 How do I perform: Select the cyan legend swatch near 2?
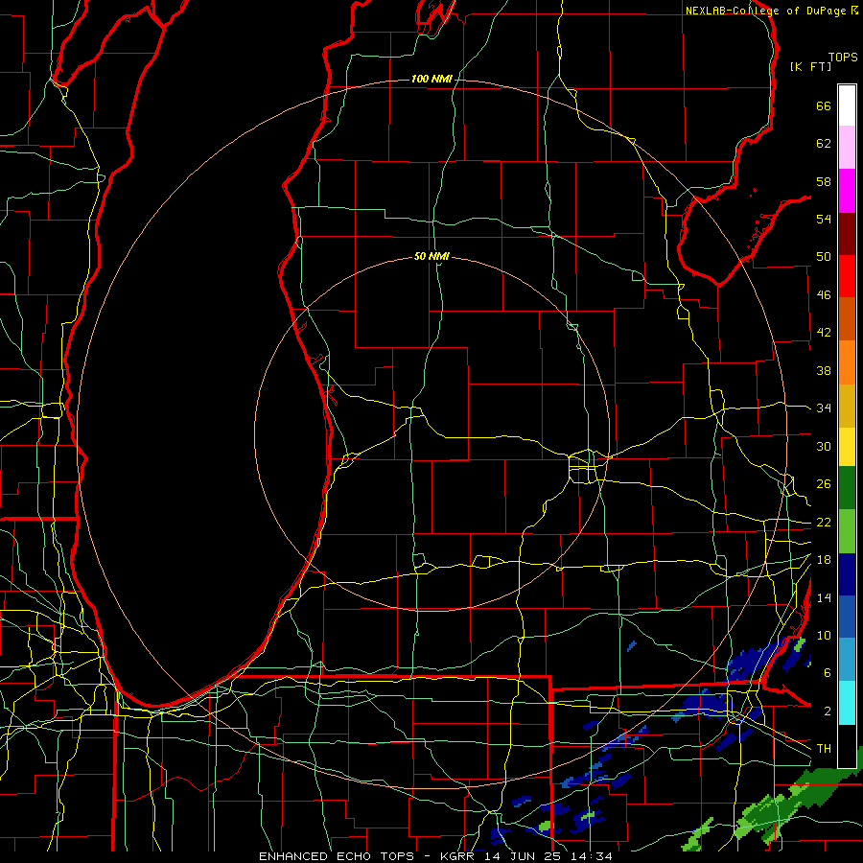point(847,703)
